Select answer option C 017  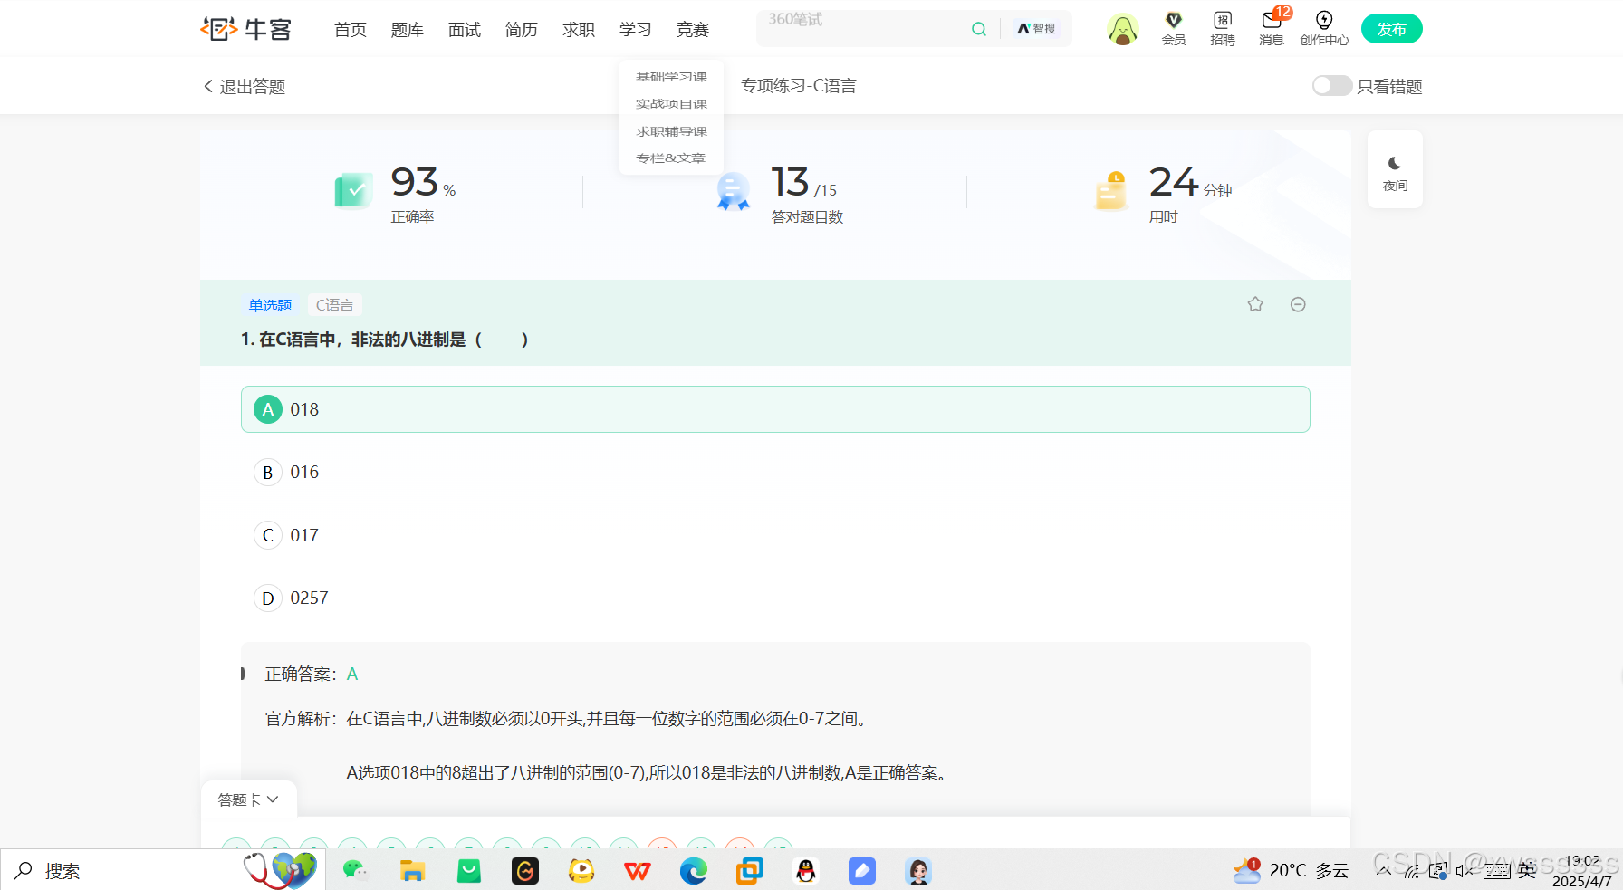pyautogui.click(x=775, y=535)
